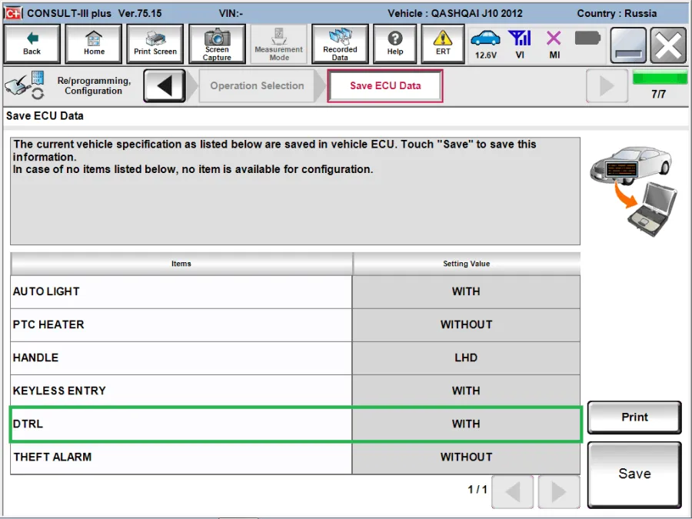The height and width of the screenshot is (519, 692).
Task: Select the KEYLESS ENTRY row
Action: [295, 391]
